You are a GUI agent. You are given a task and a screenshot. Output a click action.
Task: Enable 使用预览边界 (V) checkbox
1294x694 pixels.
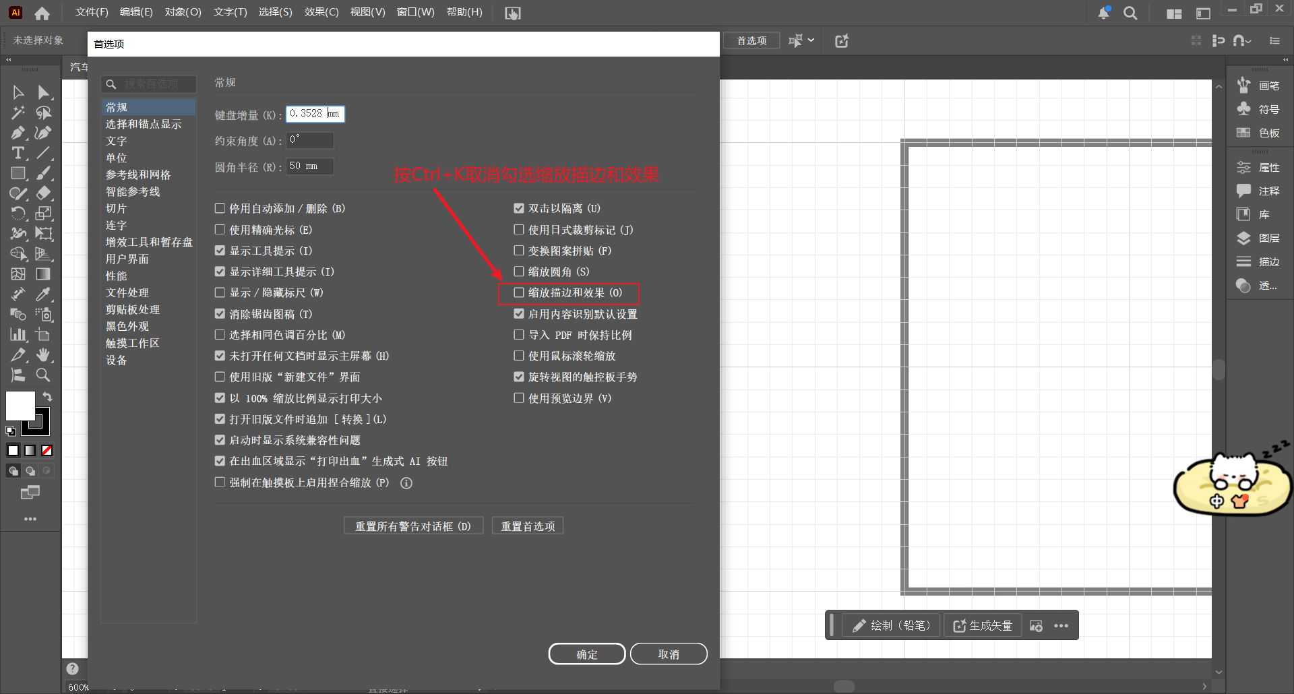point(519,398)
